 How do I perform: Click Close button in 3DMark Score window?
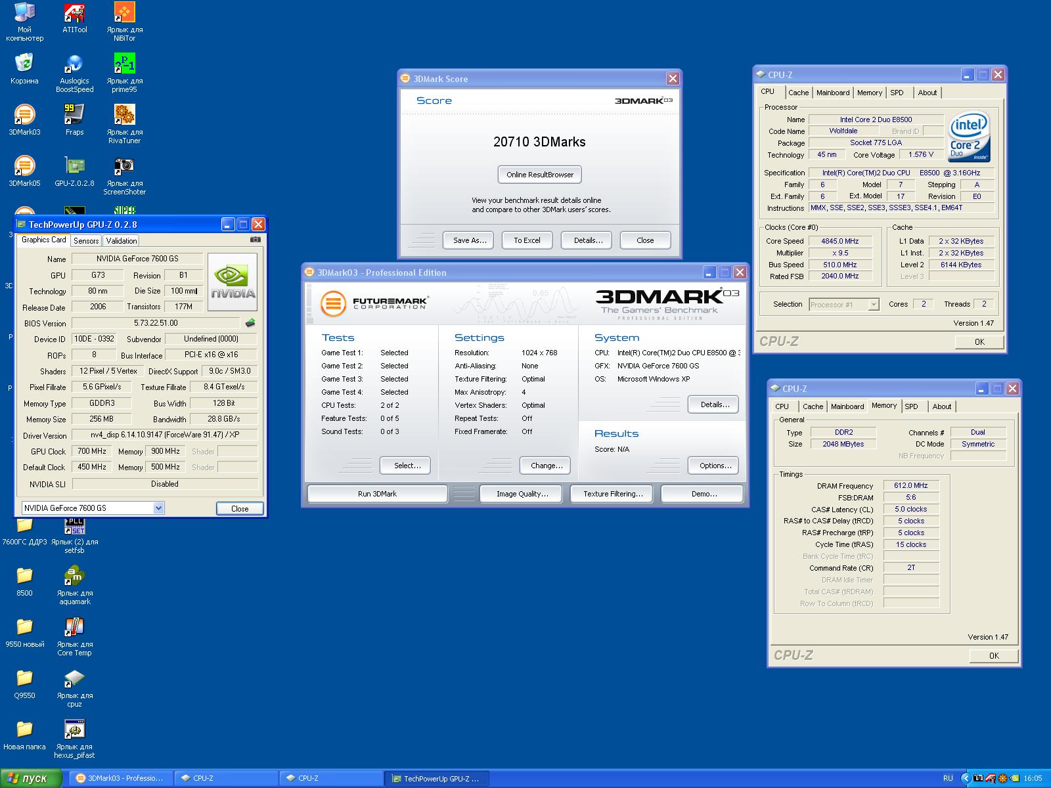pos(645,240)
